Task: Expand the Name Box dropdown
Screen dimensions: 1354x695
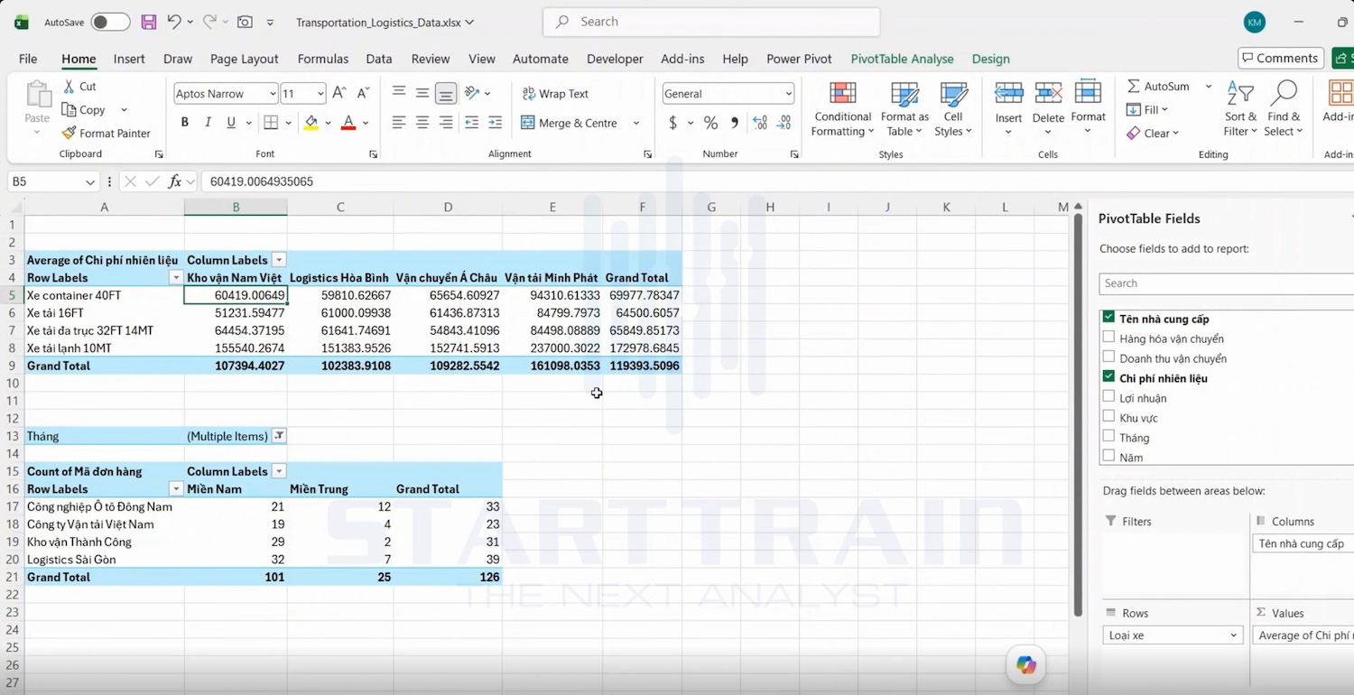Action: (x=89, y=182)
